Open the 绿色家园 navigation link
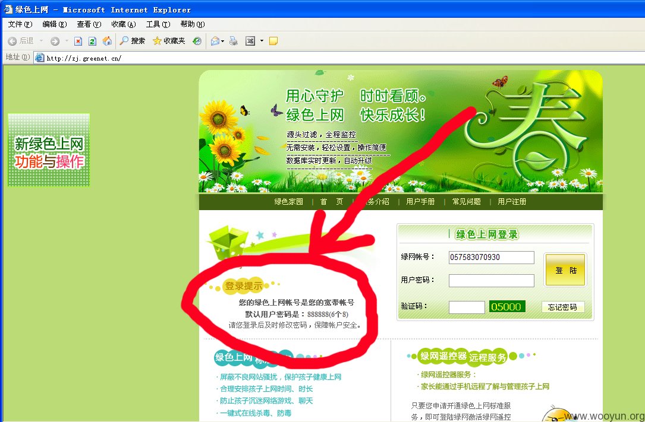This screenshot has height=422, width=645. 289,202
